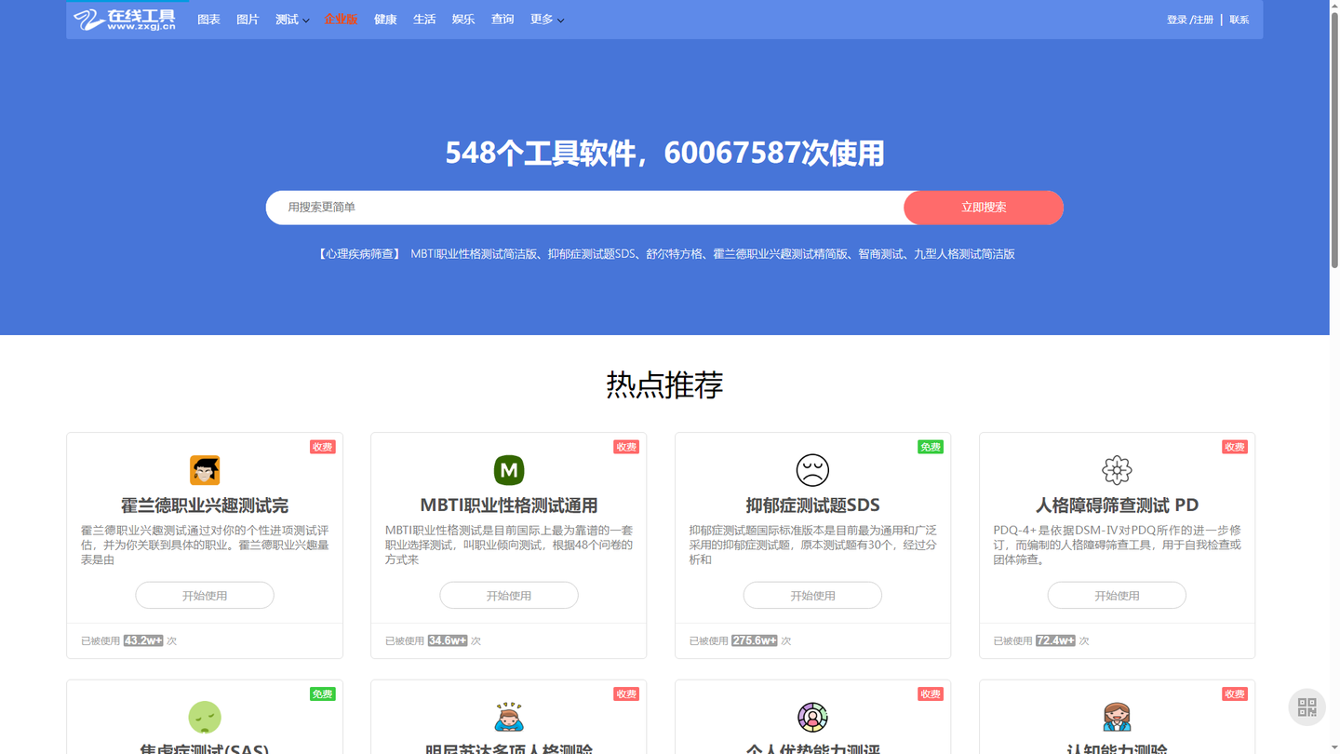Open the MBTI职业性格测试简洁版 quick link
The width and height of the screenshot is (1340, 754).
point(474,254)
